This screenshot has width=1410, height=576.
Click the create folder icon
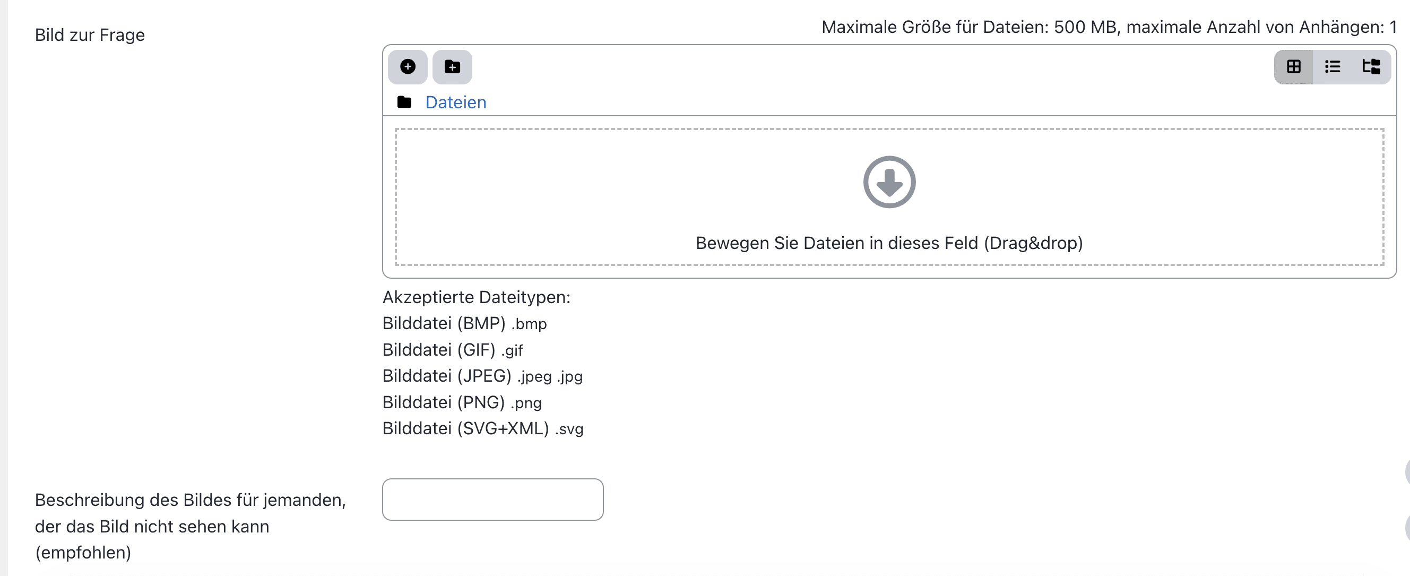point(452,67)
